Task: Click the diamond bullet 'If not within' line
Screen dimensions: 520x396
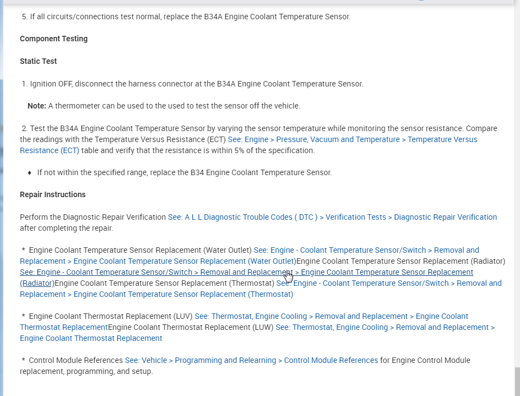Action: coord(184,172)
